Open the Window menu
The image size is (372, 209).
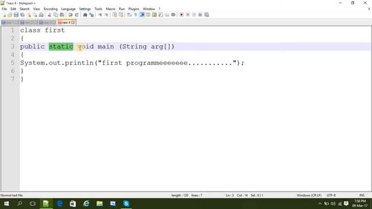coord(149,9)
